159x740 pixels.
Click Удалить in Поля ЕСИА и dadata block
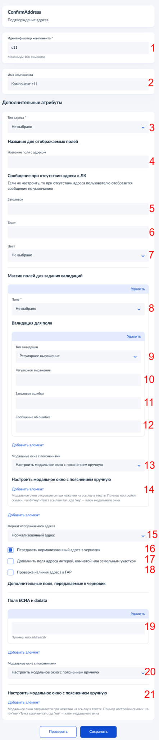click(x=138, y=614)
